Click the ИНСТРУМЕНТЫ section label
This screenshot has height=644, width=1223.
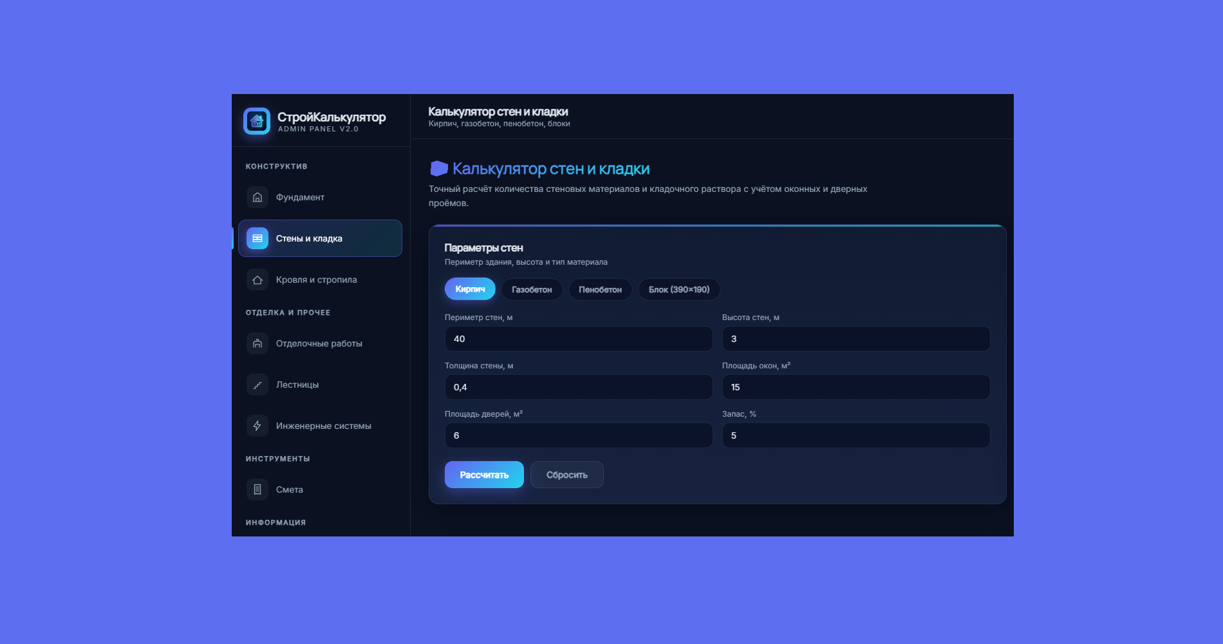click(277, 459)
